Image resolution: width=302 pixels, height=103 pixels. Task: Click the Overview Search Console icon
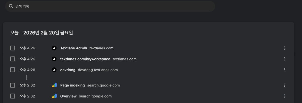coord(54,96)
